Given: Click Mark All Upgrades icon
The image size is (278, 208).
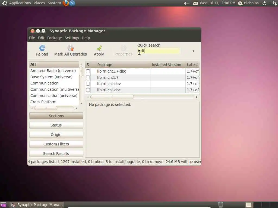Looking at the screenshot, I should (x=71, y=48).
